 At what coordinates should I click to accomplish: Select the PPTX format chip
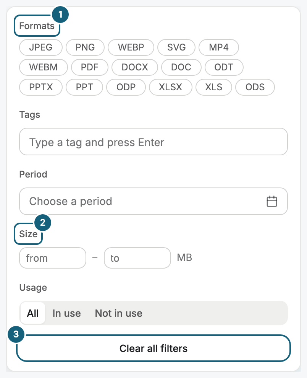pos(40,87)
